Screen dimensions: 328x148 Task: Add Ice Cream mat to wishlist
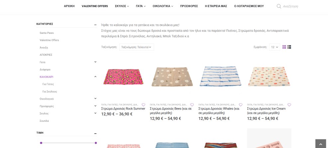pyautogui.click(x=289, y=105)
